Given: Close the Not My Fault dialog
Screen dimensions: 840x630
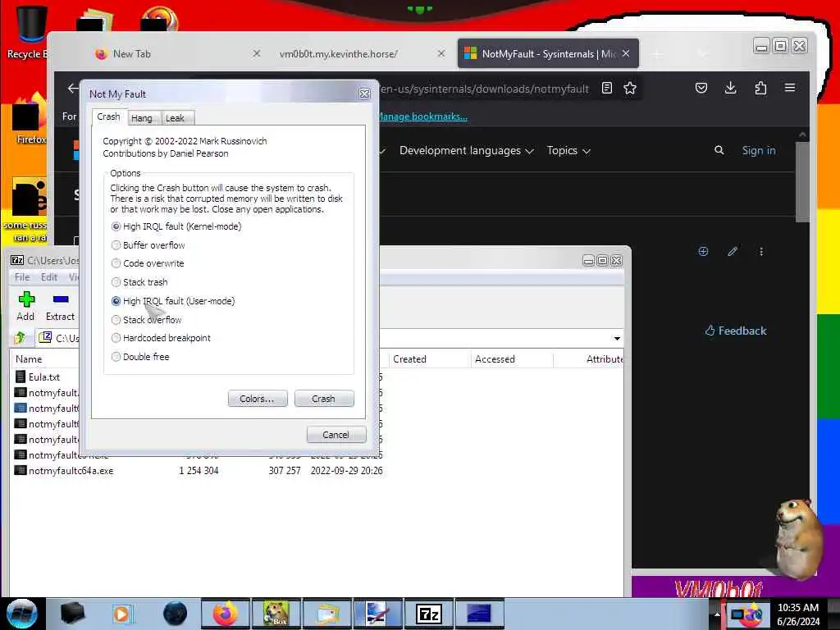Looking at the screenshot, I should click(x=364, y=94).
